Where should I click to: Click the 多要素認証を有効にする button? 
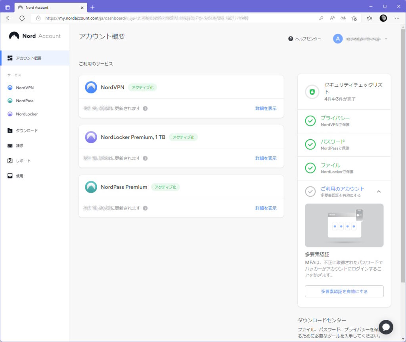344,291
